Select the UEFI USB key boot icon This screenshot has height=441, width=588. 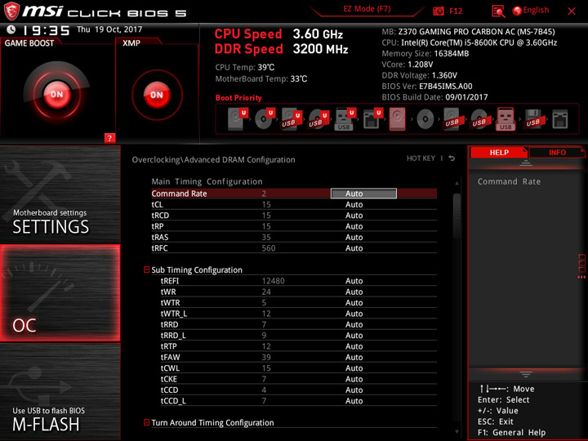pyautogui.click(x=345, y=119)
